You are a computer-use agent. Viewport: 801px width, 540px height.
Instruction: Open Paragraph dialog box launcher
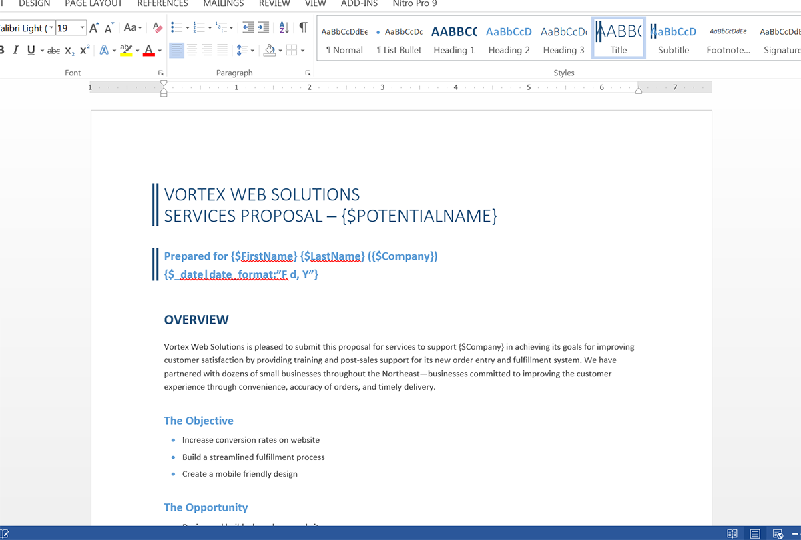click(x=308, y=73)
